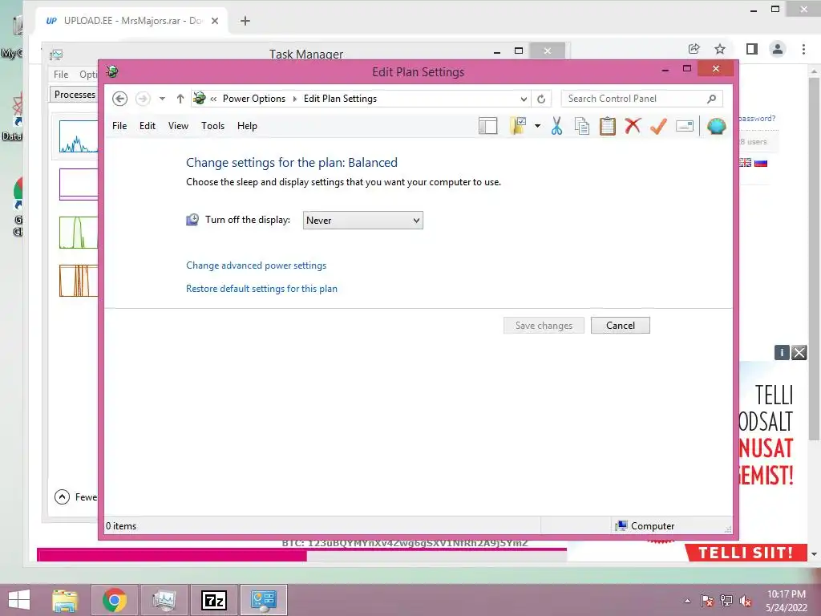Open the View menu

[x=178, y=126]
